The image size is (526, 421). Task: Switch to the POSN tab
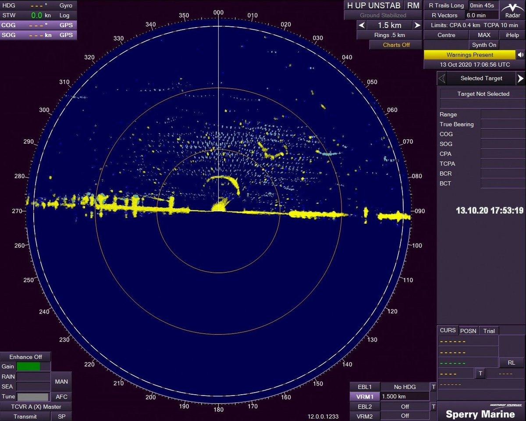468,331
